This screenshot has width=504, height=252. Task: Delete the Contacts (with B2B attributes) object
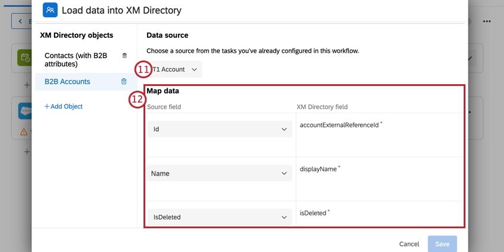coord(125,56)
